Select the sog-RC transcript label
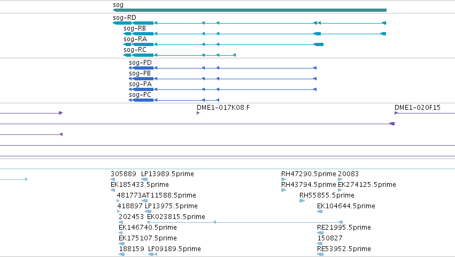The image size is (455, 257). pos(135,50)
